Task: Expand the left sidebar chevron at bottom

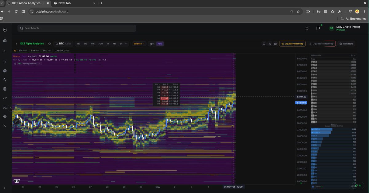Action: coord(5,188)
